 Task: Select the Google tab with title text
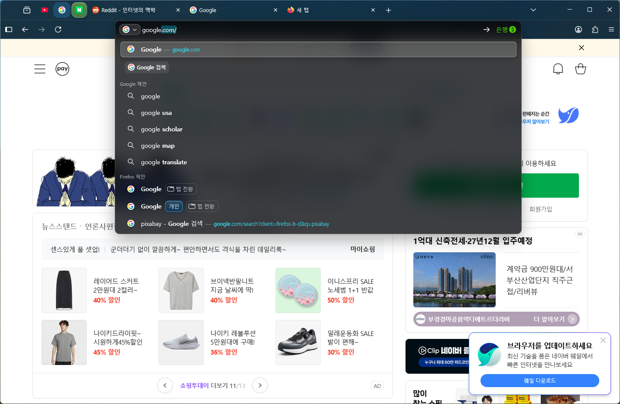click(234, 10)
